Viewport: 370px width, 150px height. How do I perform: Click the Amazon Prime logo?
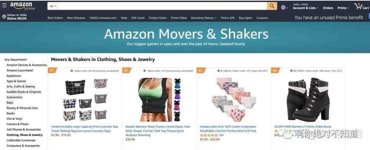point(22,6)
